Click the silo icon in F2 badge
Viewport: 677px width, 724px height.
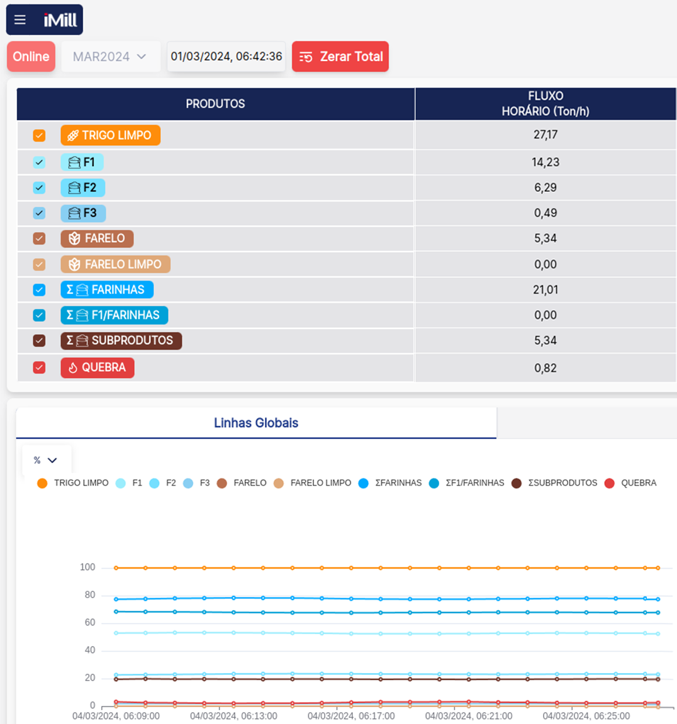coord(74,188)
